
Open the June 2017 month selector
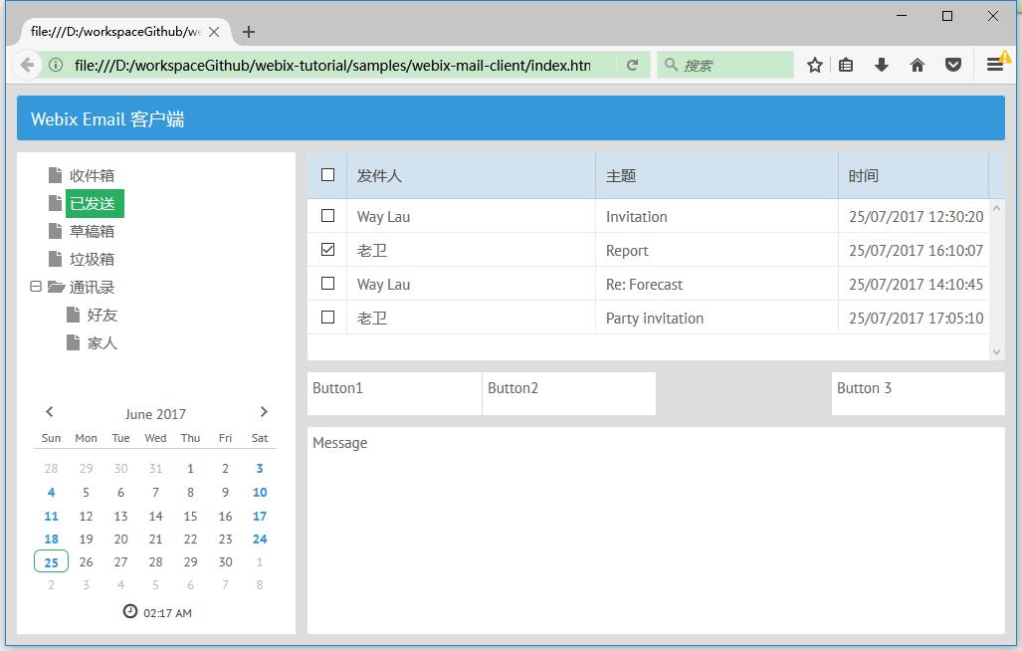pyautogui.click(x=155, y=414)
